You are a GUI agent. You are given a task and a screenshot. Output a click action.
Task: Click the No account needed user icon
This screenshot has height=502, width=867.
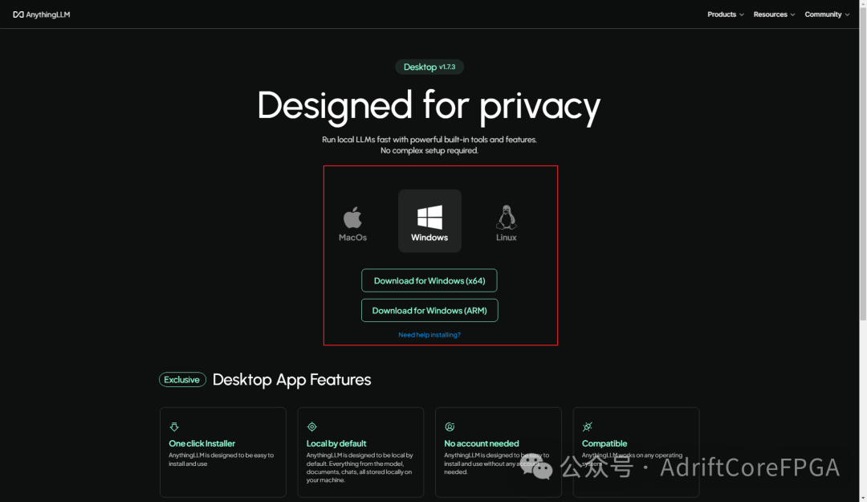pos(450,426)
